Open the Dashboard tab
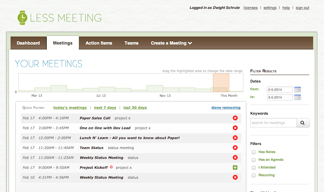Screen dimensions: 324x192 click(28, 43)
